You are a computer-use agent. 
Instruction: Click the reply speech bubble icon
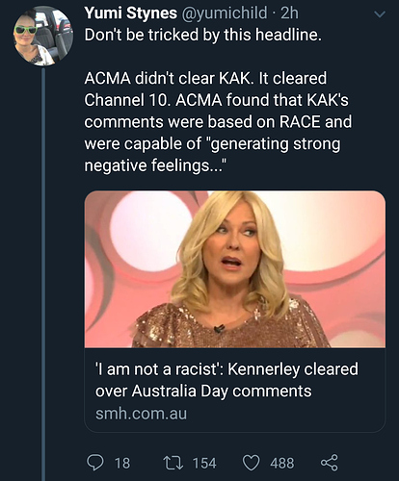pyautogui.click(x=95, y=463)
